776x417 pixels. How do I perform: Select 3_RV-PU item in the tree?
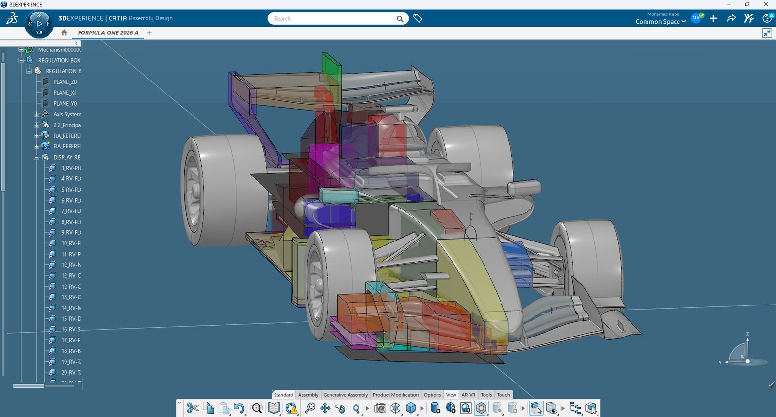pos(71,168)
